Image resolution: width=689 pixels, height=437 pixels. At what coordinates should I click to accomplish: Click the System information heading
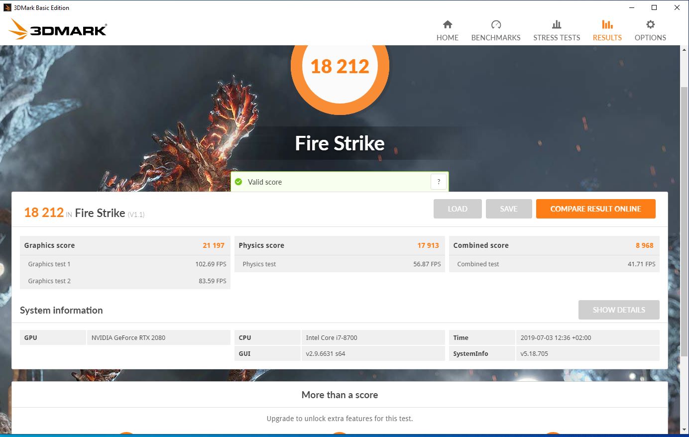point(61,310)
